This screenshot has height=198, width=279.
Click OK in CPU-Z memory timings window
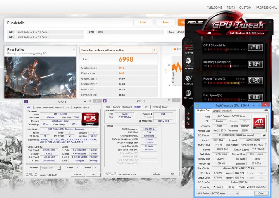[x=172, y=174]
